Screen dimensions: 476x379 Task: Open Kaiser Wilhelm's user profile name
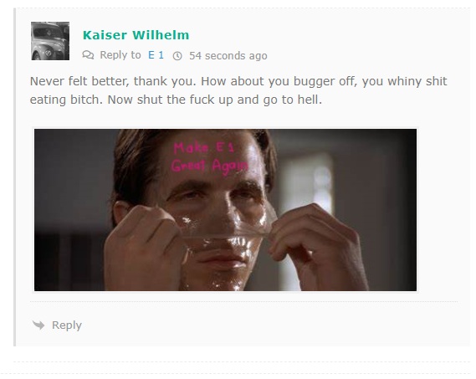(136, 35)
